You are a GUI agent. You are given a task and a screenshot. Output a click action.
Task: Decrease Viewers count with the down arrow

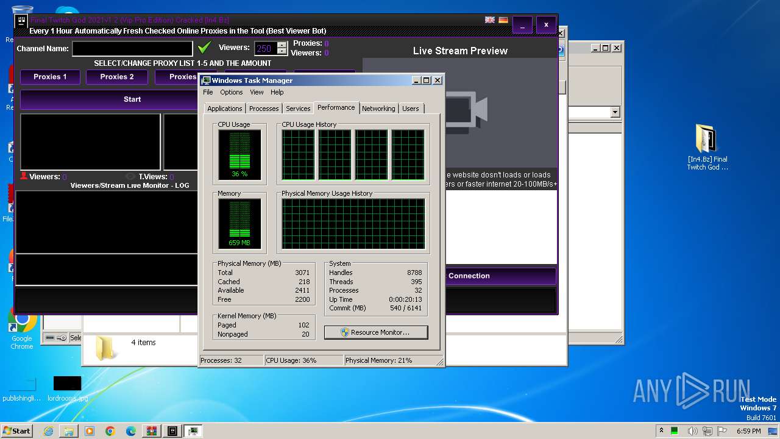(x=282, y=52)
